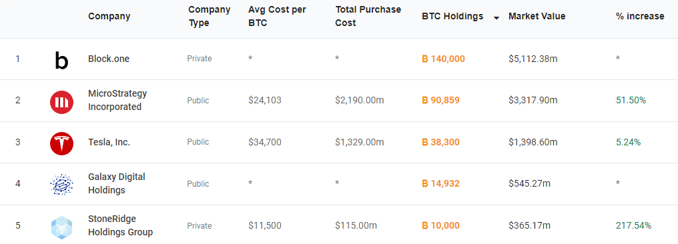This screenshot has height=244, width=678.
Task: Sort by Avg Cost per BTC header
Action: [277, 16]
